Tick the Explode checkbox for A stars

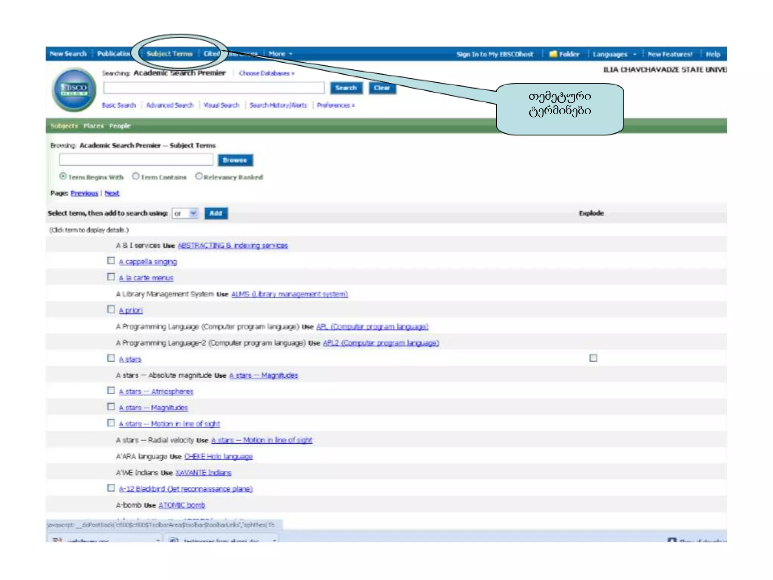tap(593, 358)
